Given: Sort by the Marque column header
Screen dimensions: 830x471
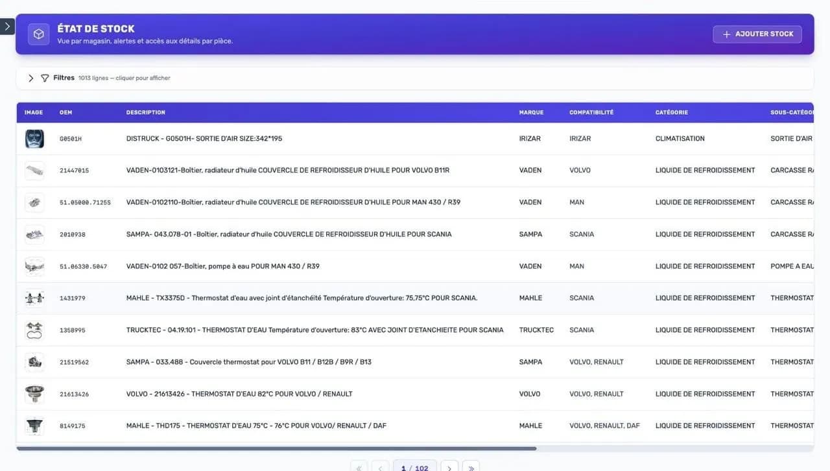Looking at the screenshot, I should click(531, 112).
